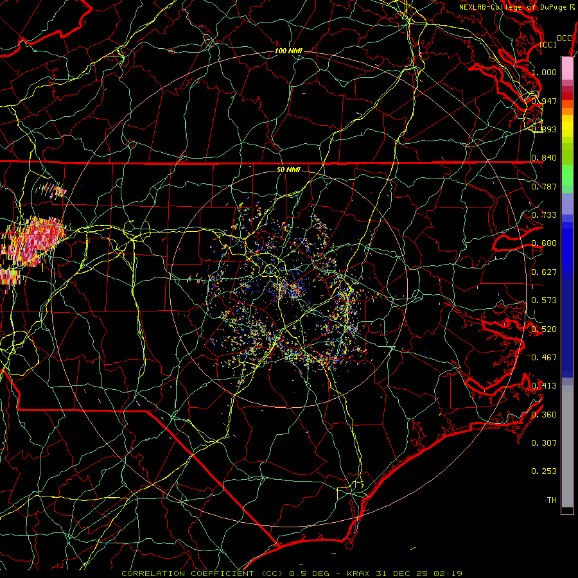
Task: Click the 0.253 legend value
Action: pyautogui.click(x=545, y=471)
